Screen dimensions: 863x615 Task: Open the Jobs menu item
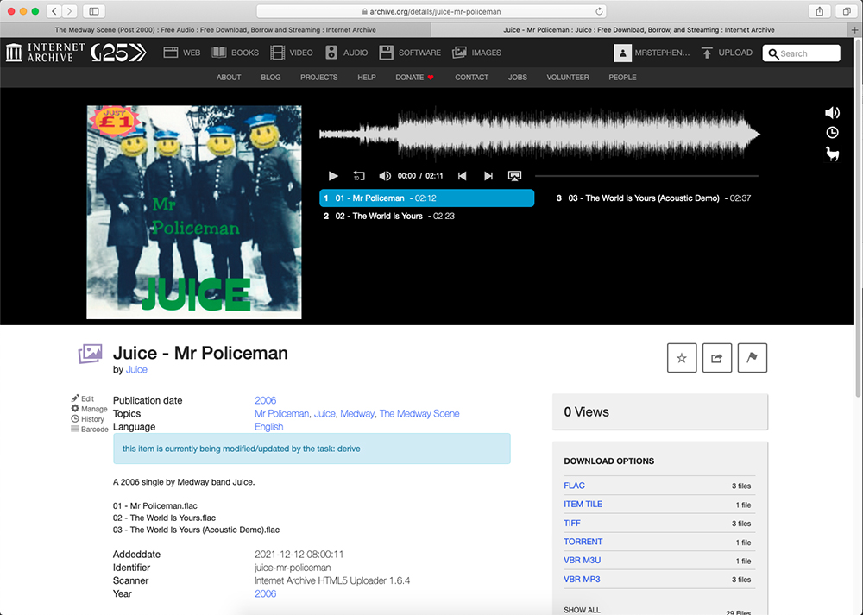coord(517,78)
